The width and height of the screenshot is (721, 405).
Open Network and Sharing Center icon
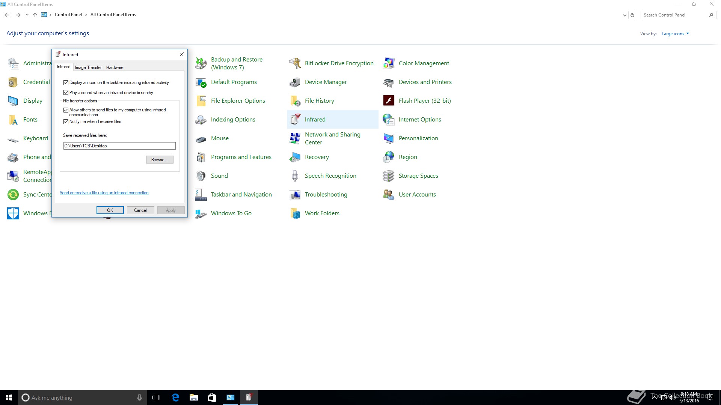pos(295,138)
